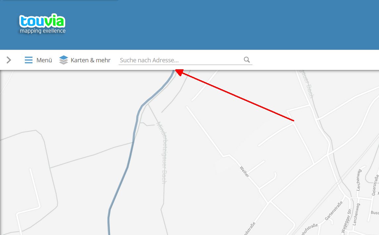Open the Menü text label
379x235 pixels.
click(44, 60)
